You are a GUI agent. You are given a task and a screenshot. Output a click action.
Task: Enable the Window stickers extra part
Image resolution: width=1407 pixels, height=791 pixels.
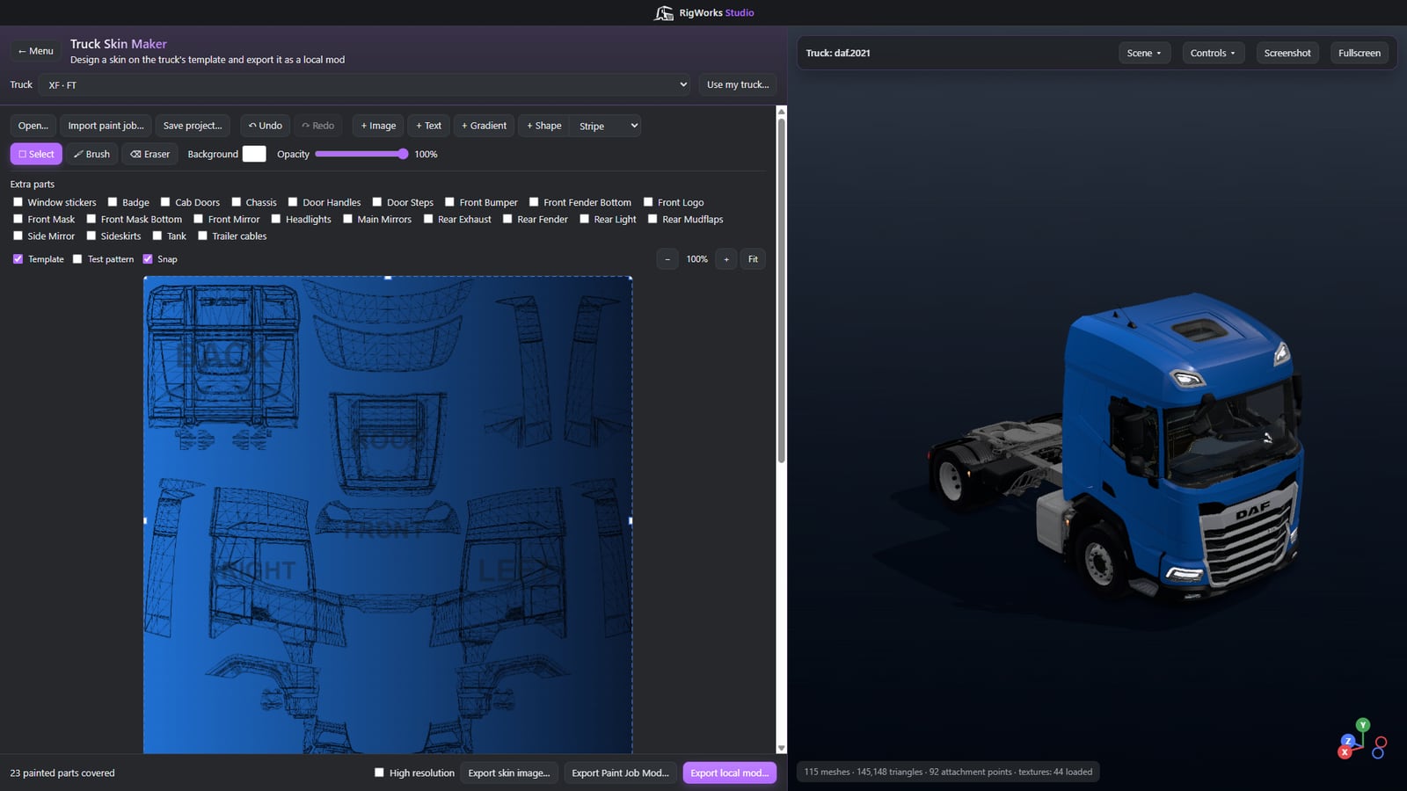pyautogui.click(x=18, y=202)
